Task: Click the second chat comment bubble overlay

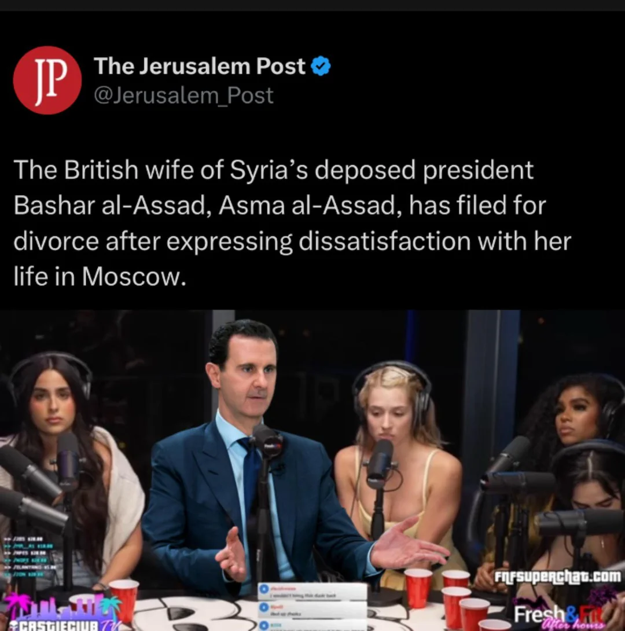Action: pos(312,609)
